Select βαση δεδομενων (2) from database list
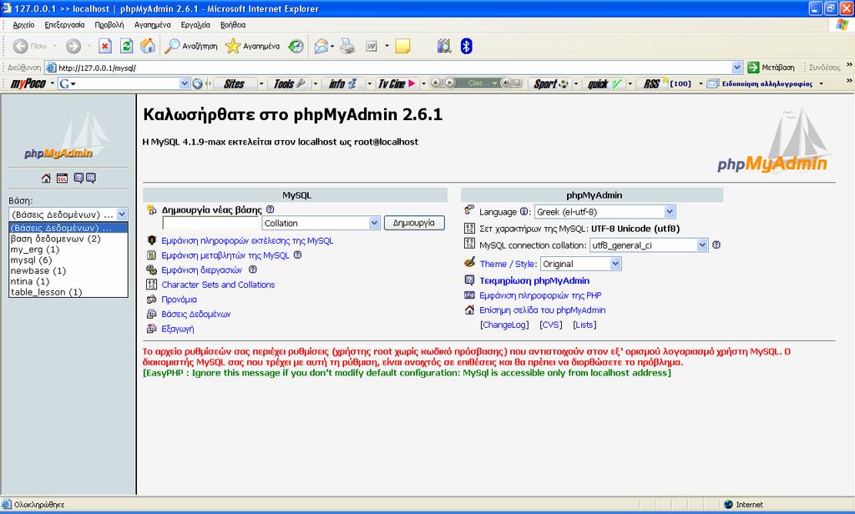 (x=68, y=239)
